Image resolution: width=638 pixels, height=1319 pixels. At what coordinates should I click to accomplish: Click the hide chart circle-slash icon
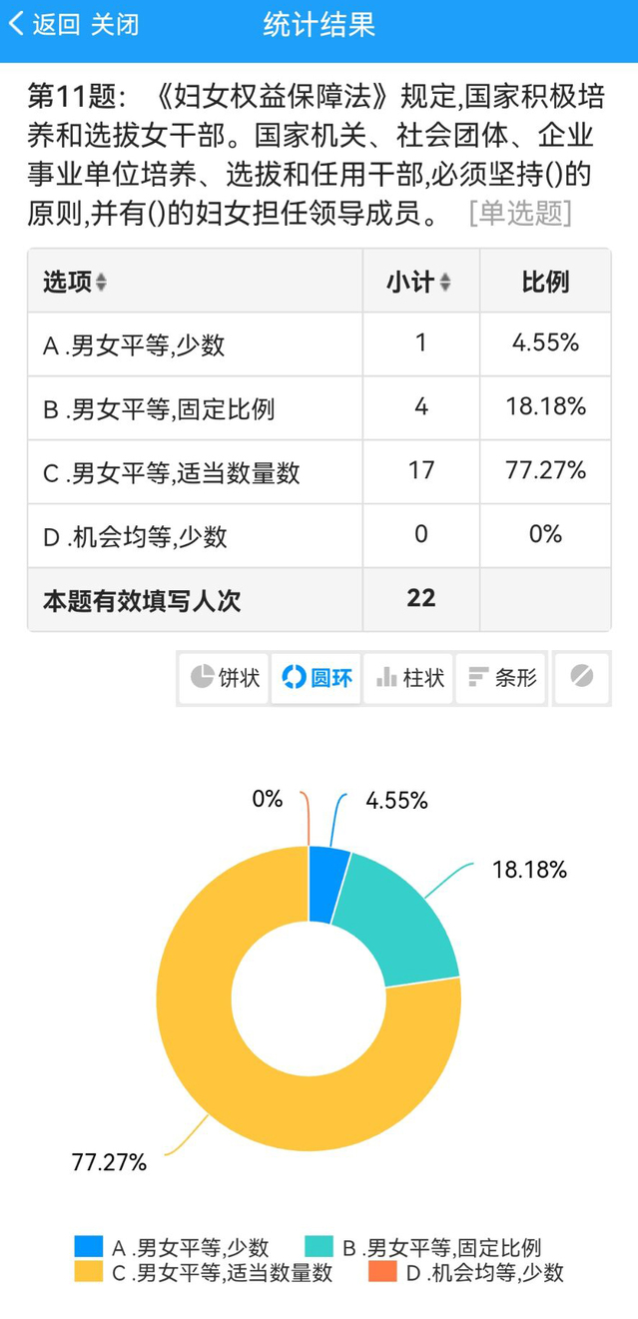(x=581, y=677)
